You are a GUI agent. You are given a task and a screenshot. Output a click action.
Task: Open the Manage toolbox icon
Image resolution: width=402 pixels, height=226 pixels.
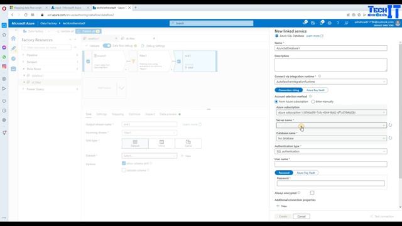[x=13, y=68]
